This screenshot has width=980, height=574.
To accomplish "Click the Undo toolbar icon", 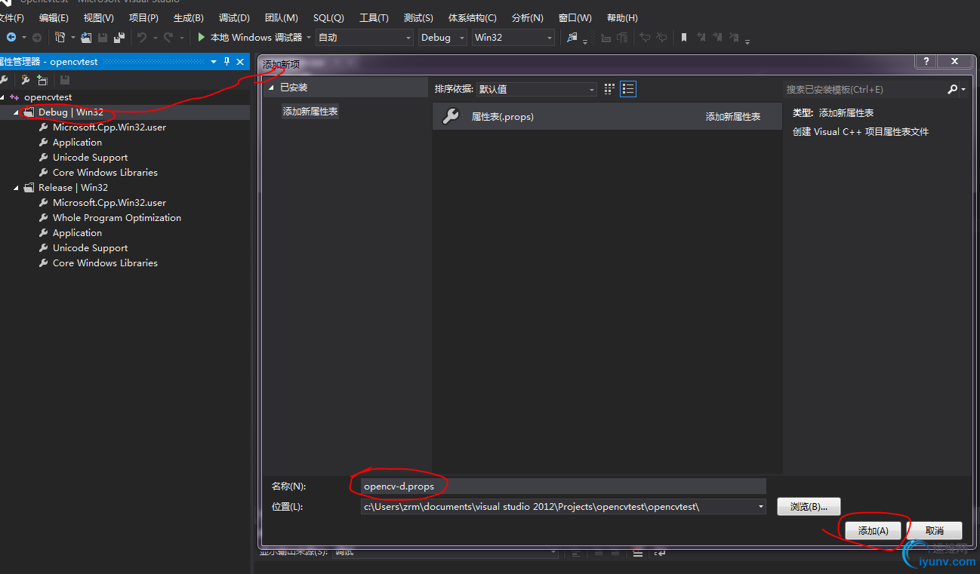I will coord(141,37).
